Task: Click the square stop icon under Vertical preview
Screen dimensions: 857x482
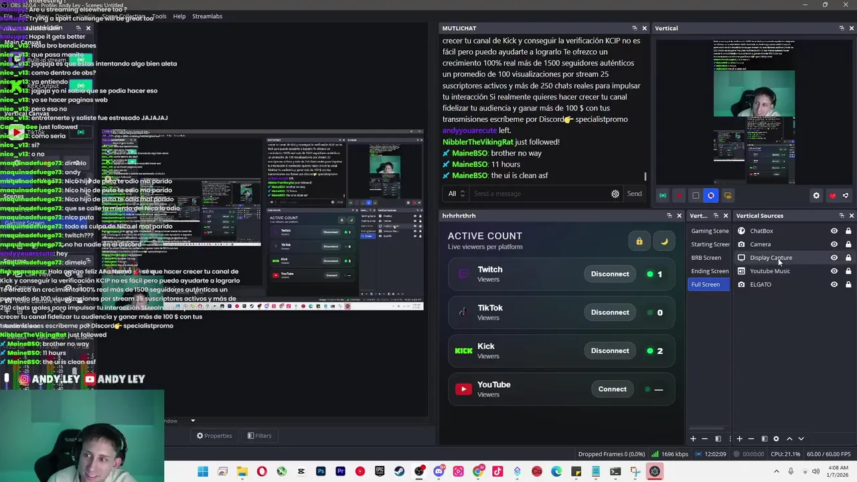Action: pos(695,195)
